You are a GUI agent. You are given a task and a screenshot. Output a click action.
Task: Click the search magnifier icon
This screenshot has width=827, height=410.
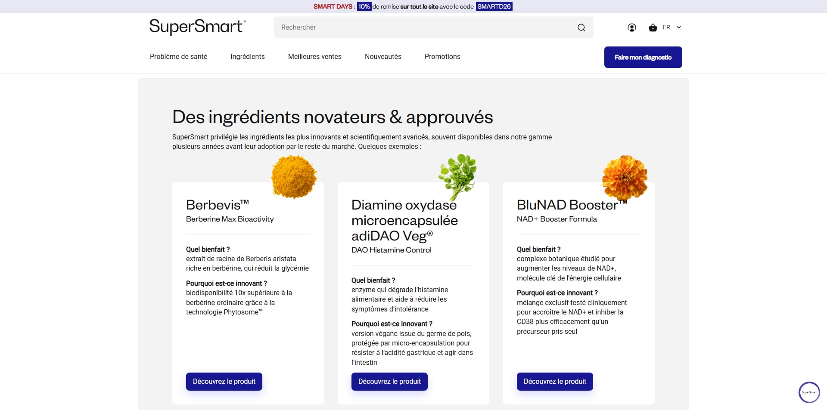[581, 28]
